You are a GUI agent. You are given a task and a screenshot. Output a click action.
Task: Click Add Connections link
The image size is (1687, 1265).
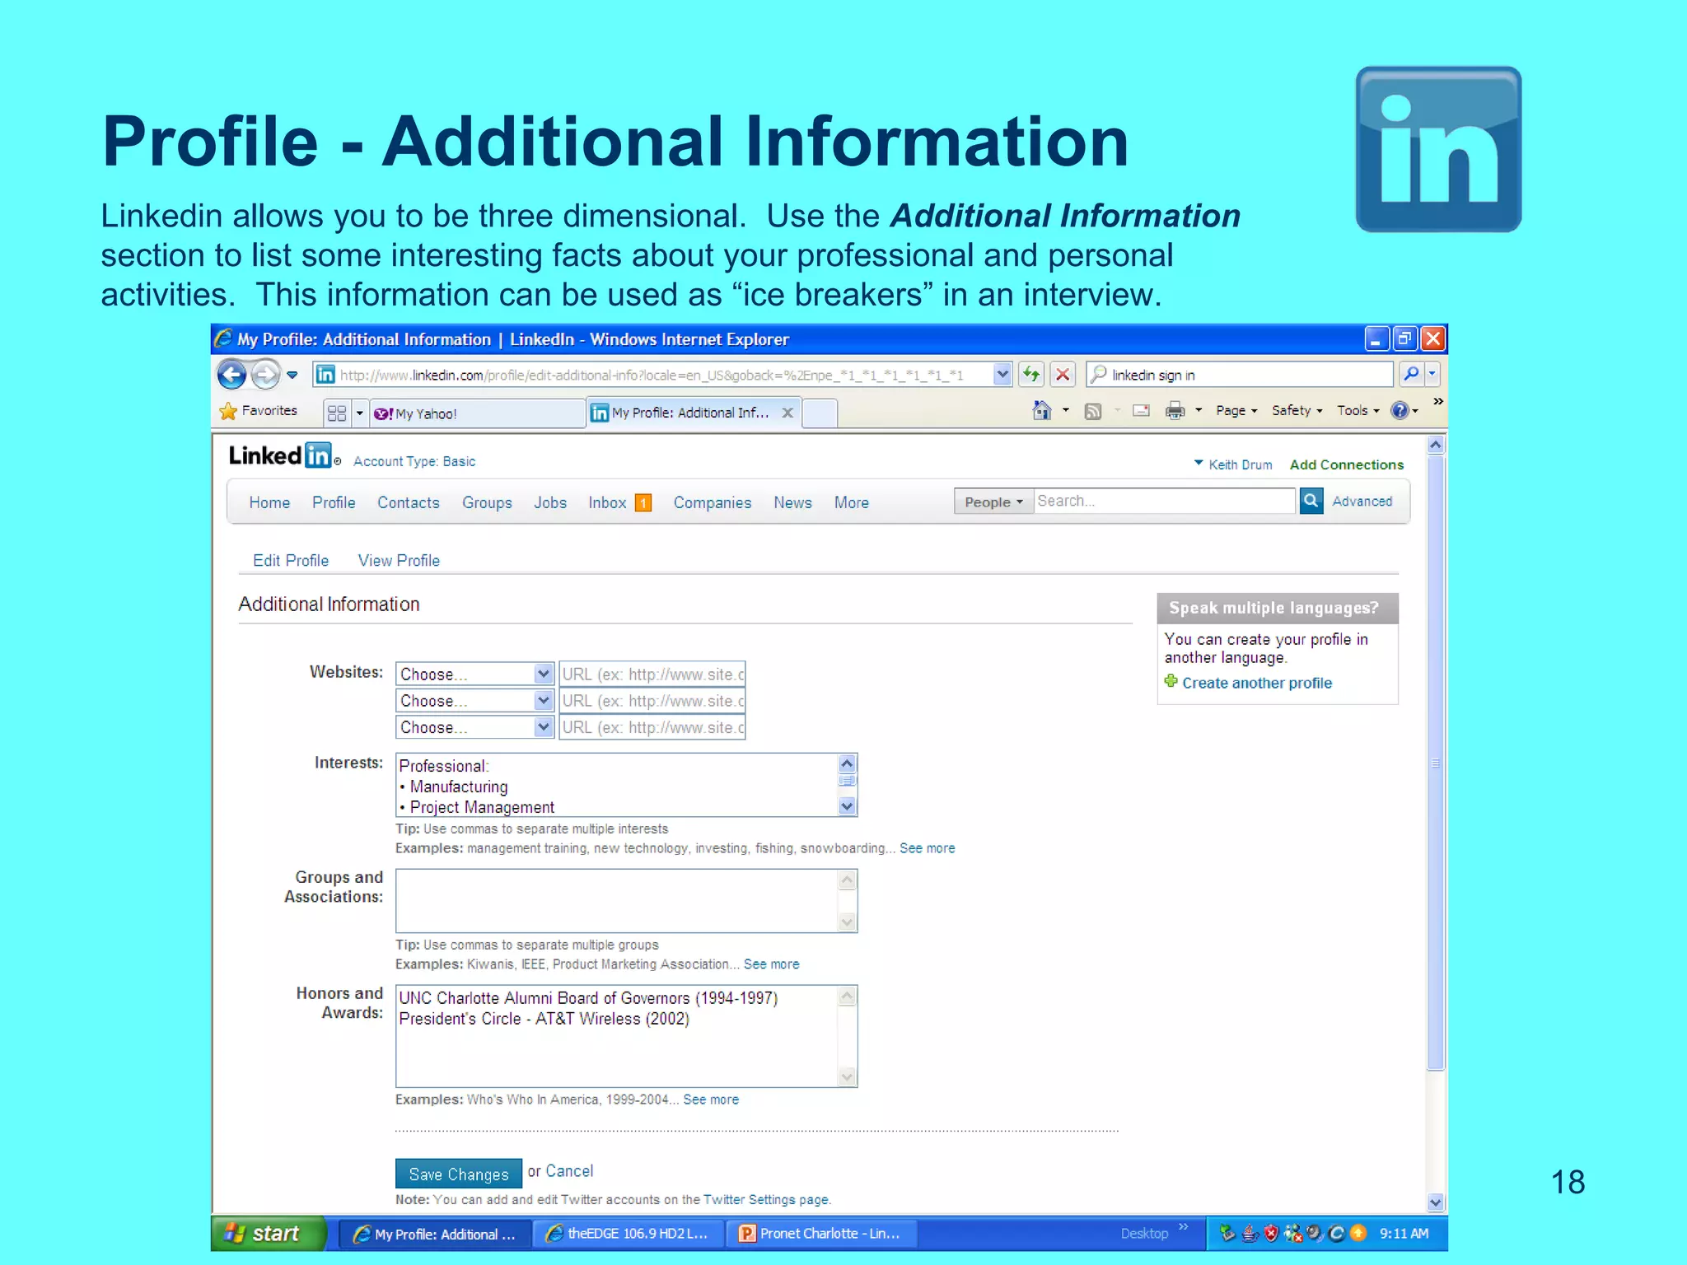[1346, 464]
